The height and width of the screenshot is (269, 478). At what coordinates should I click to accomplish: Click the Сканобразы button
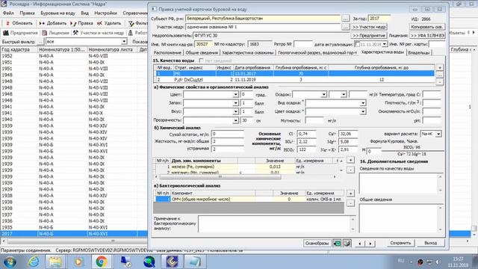(317, 243)
